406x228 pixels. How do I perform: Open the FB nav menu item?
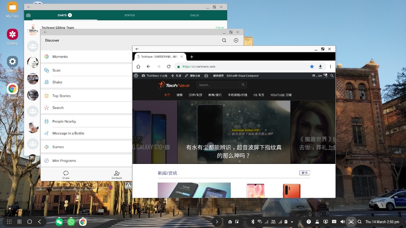click(x=258, y=95)
